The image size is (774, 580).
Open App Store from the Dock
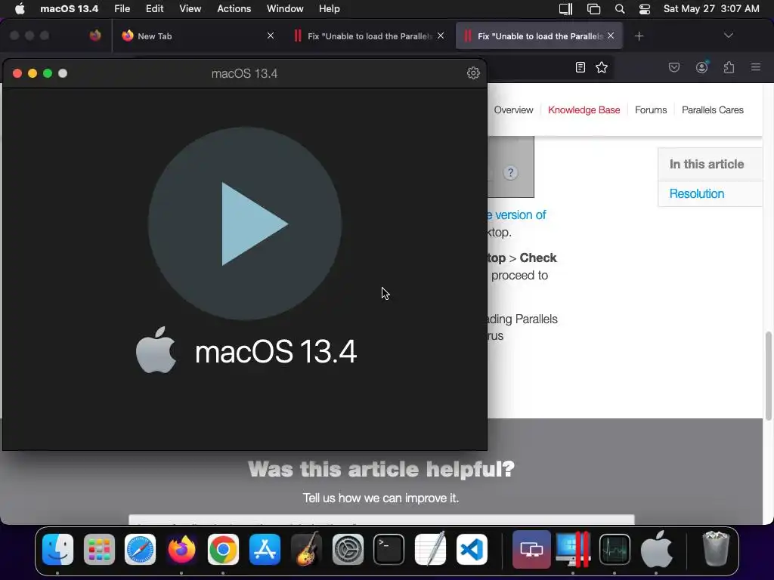pyautogui.click(x=265, y=549)
